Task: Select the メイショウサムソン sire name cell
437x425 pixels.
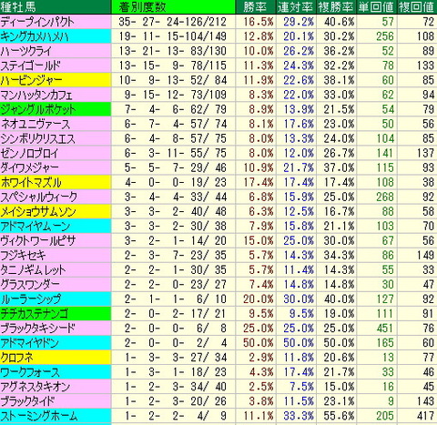Action: pos(56,211)
